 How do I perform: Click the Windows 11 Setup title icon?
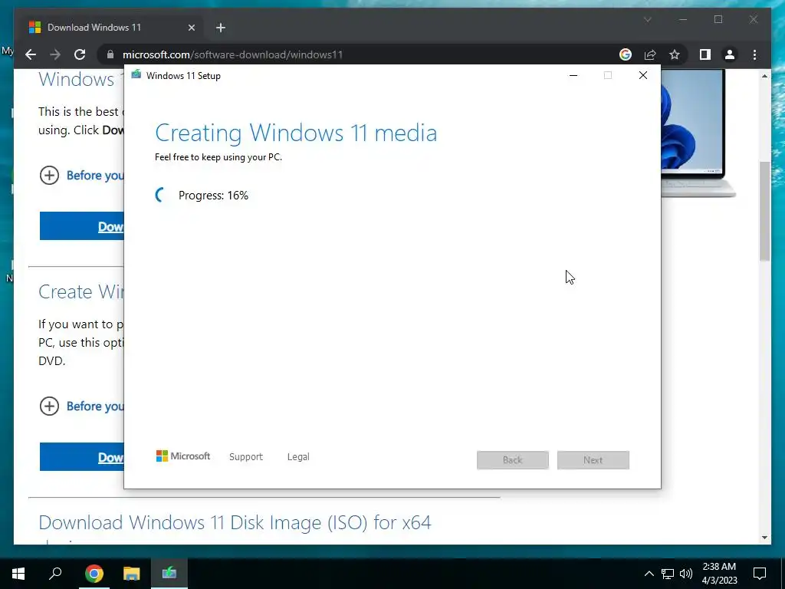136,75
